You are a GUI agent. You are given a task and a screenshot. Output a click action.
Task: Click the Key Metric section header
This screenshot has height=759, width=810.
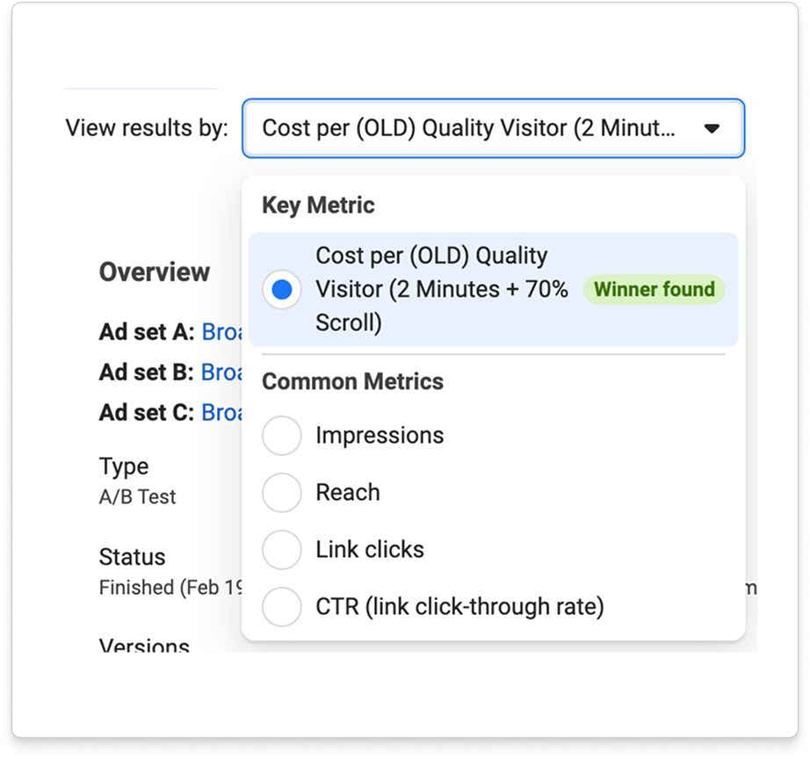pyautogui.click(x=316, y=205)
